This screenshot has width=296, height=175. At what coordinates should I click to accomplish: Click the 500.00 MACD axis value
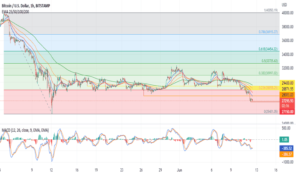[x=286, y=128]
